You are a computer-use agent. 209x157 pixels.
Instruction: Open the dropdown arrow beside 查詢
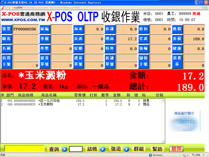(x=64, y=149)
